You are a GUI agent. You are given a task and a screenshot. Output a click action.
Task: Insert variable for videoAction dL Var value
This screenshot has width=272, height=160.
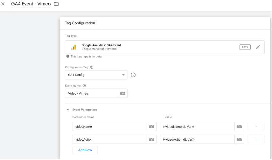tap(239, 139)
